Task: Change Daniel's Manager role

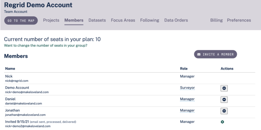Action: coord(187,99)
